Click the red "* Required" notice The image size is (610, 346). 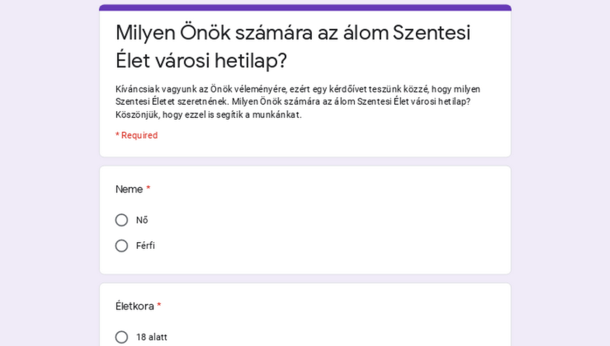point(137,135)
